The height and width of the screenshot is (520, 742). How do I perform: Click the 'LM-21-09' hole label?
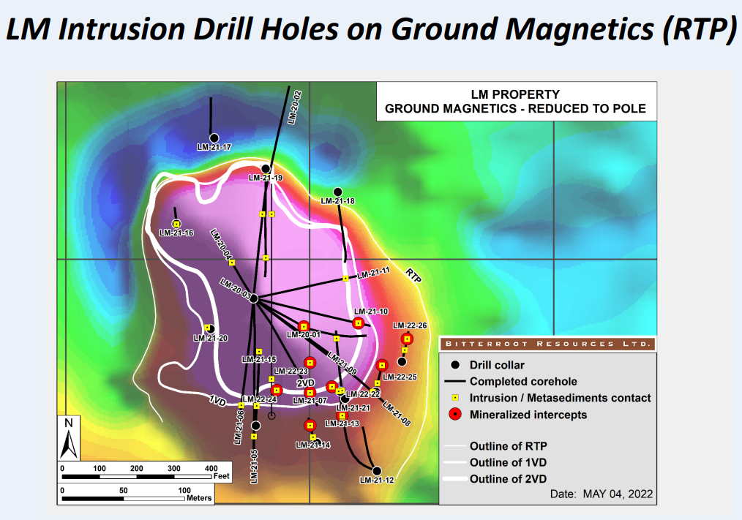point(342,364)
